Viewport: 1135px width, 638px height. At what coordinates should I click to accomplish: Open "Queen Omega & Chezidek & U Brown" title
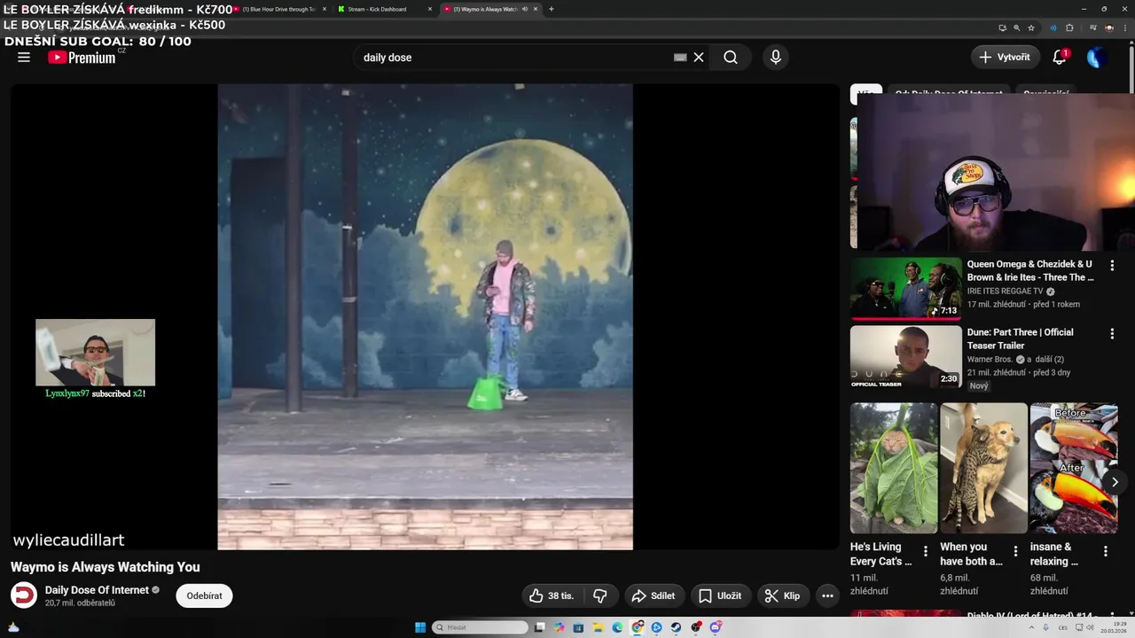(x=1030, y=270)
